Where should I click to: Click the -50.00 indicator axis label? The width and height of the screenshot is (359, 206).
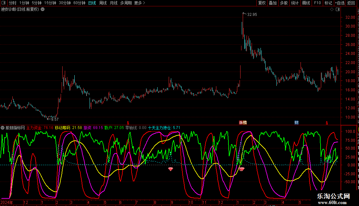pos(350,182)
